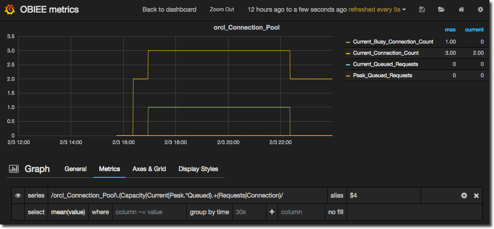Open the time range refresh dropdown
494x229 pixels.
[x=327, y=9]
